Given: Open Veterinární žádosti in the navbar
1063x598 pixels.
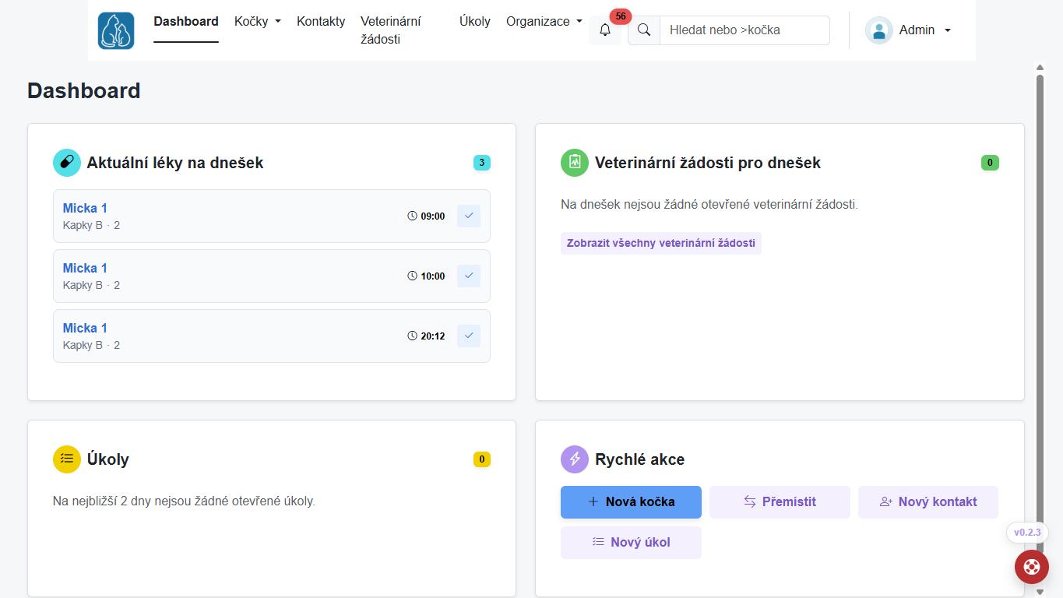Looking at the screenshot, I should click(391, 30).
